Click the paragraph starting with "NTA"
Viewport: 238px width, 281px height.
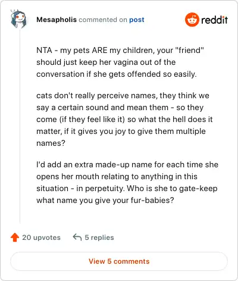[x=120, y=62]
